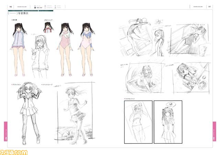
Task: Click the character name heading 早倉舞衣
Action: [x=23, y=13]
